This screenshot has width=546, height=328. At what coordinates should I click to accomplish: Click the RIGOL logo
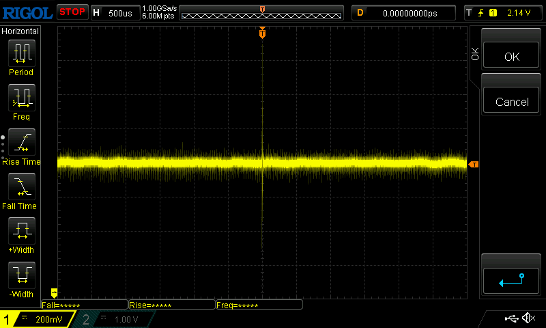(27, 13)
